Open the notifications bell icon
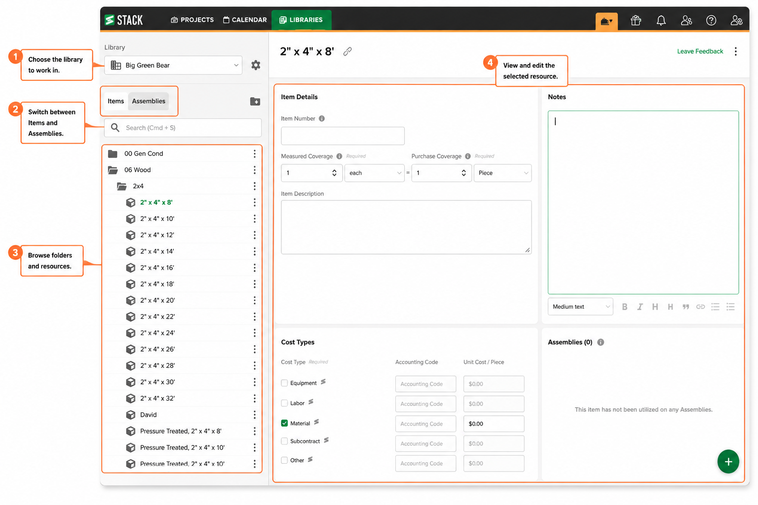The height and width of the screenshot is (505, 758). 661,20
